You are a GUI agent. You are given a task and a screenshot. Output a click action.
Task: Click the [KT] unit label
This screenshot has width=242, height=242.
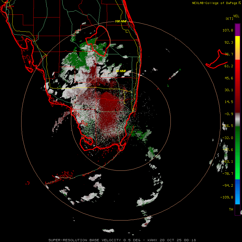click(x=229, y=19)
